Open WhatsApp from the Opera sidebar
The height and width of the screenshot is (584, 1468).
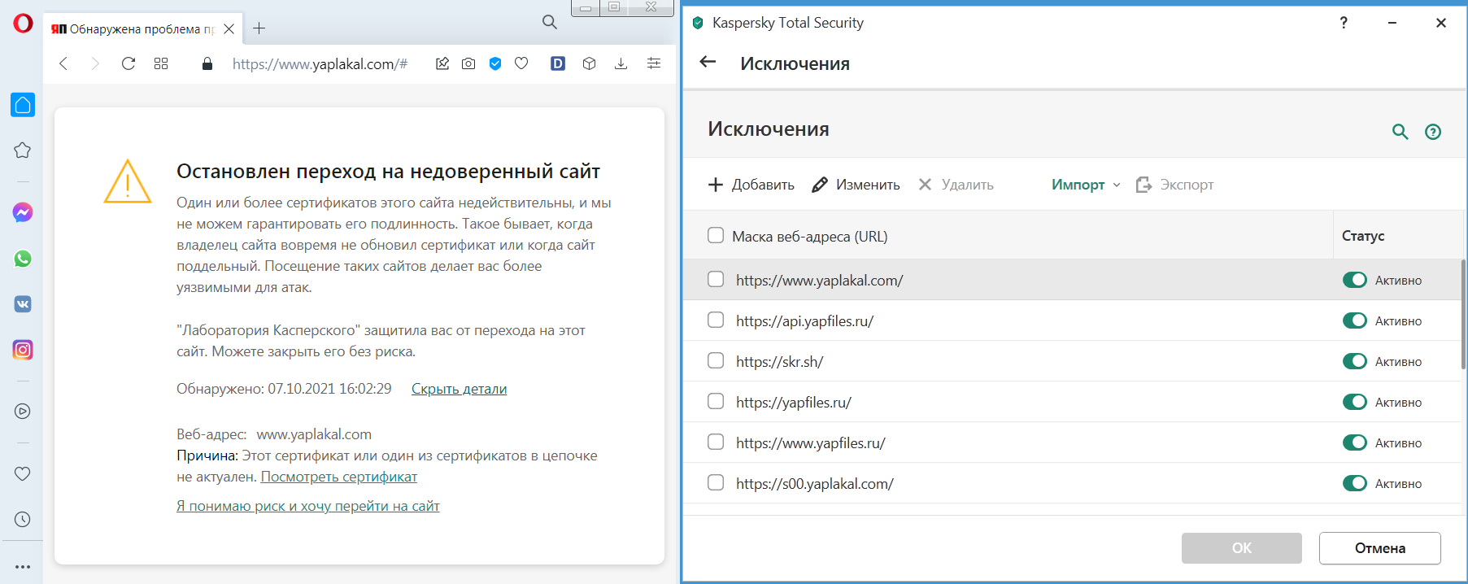coord(23,259)
